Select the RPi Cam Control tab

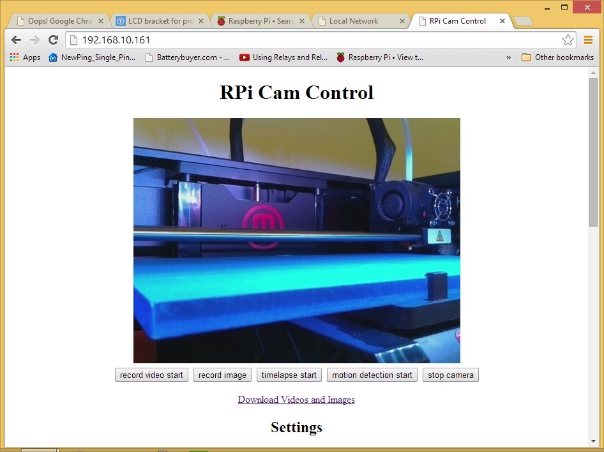(458, 21)
